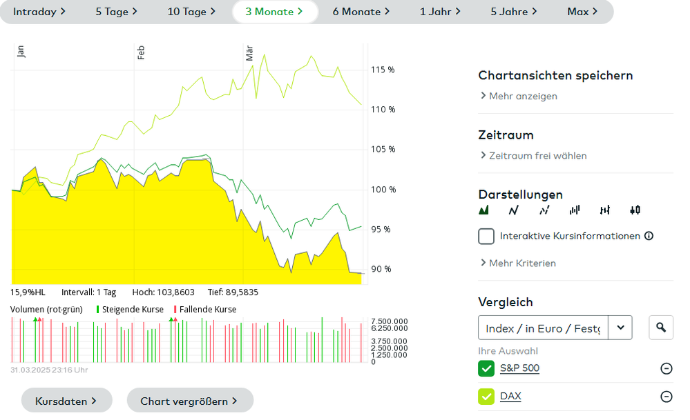
Task: Select the filled area chart style
Action: [484, 210]
